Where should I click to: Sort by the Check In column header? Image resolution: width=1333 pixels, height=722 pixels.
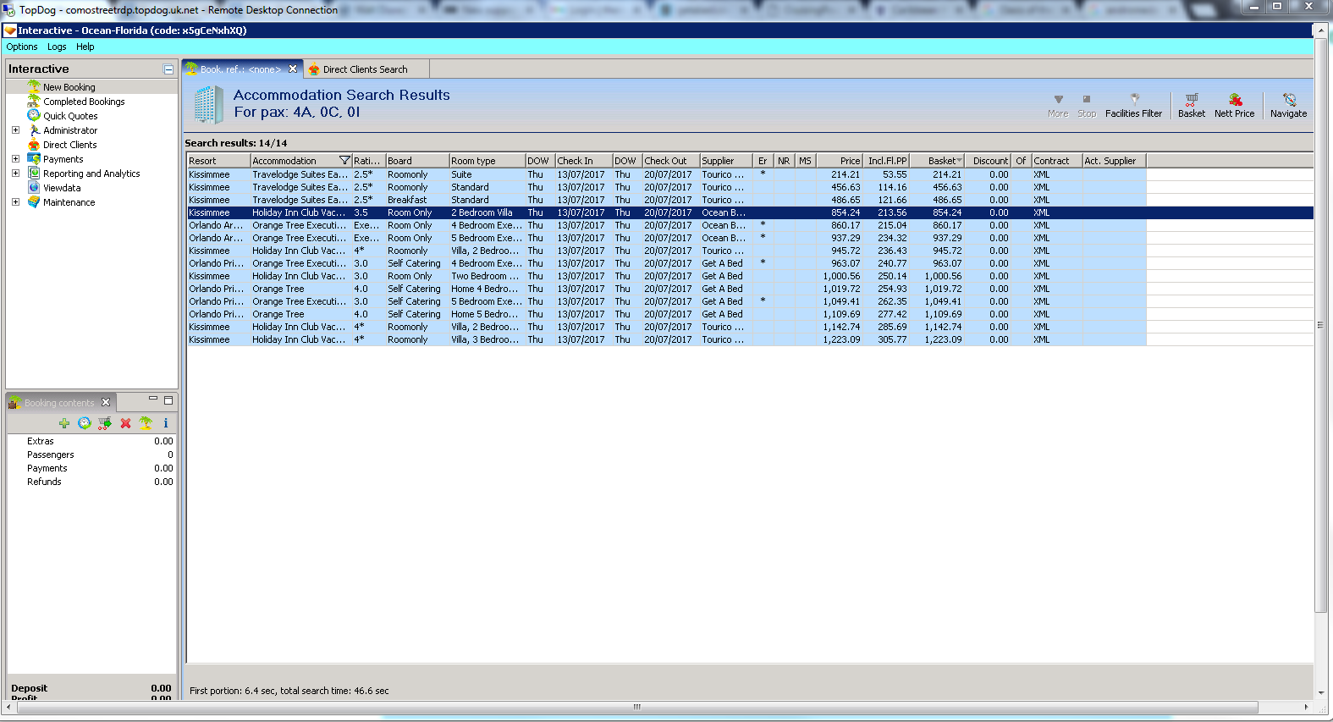click(x=584, y=161)
